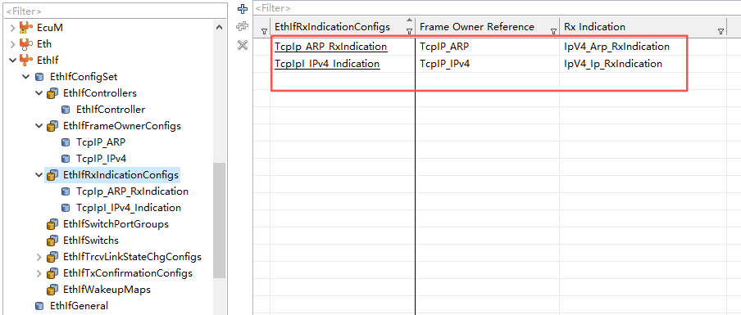This screenshot has height=315, width=741.
Task: Open the TcpIpI_IPv4_Indication link in table
Action: pos(327,63)
